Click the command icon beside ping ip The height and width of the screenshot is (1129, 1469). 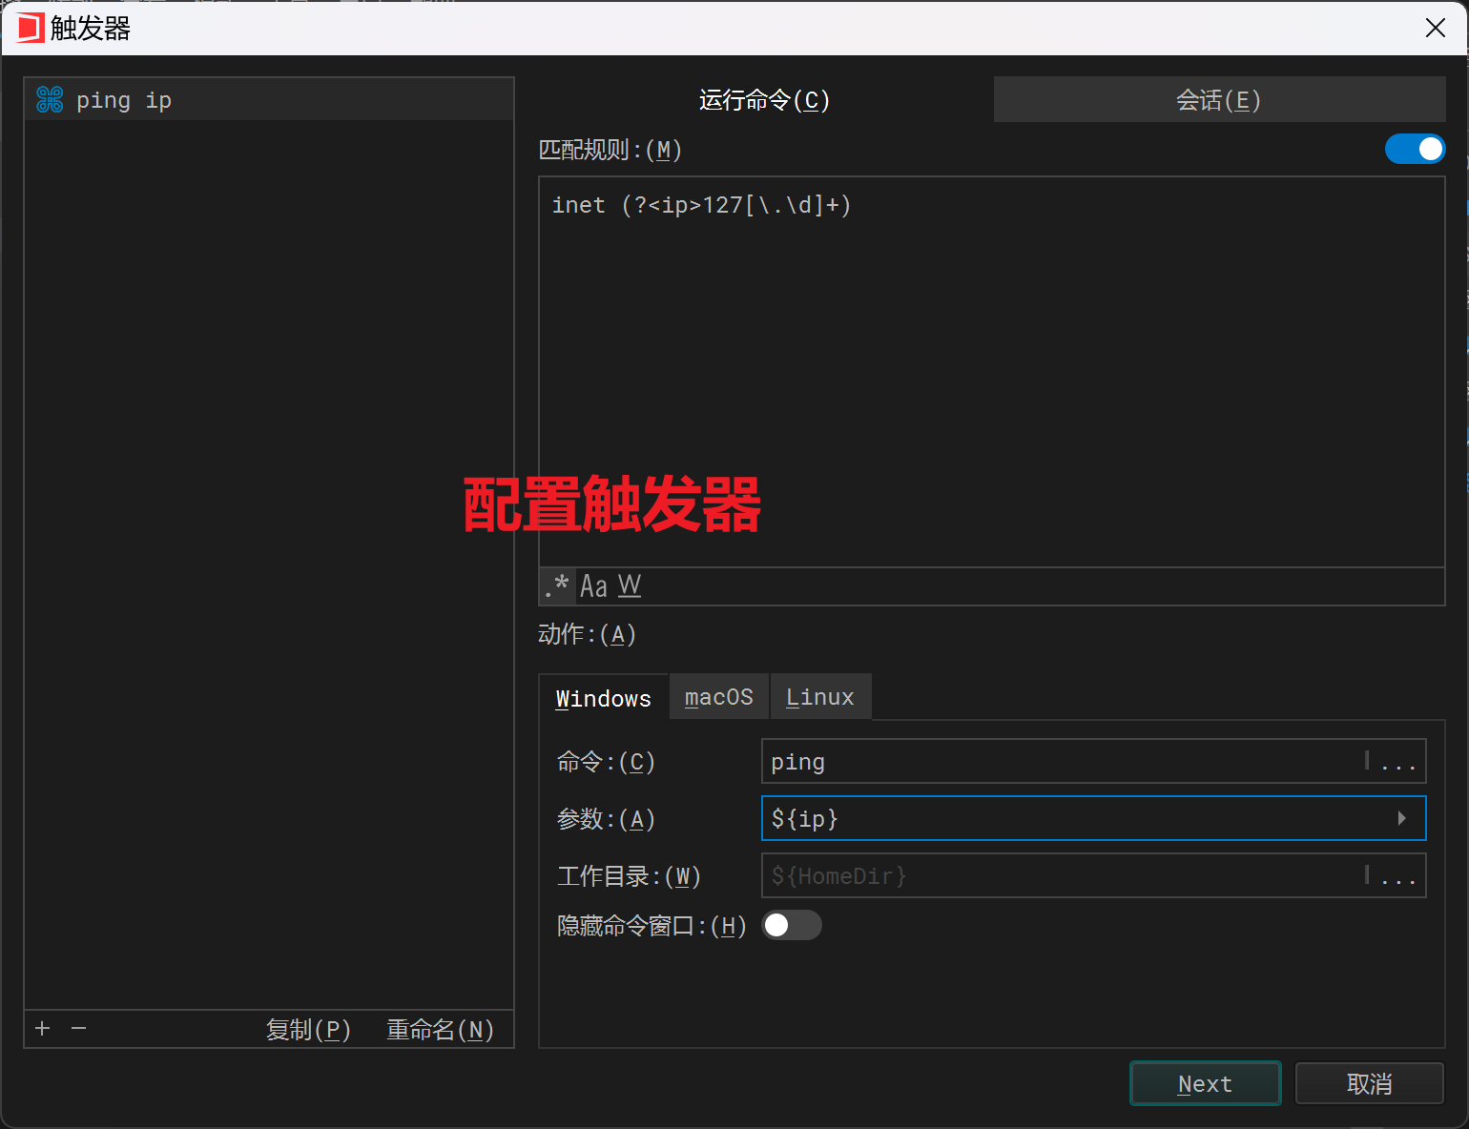[50, 99]
